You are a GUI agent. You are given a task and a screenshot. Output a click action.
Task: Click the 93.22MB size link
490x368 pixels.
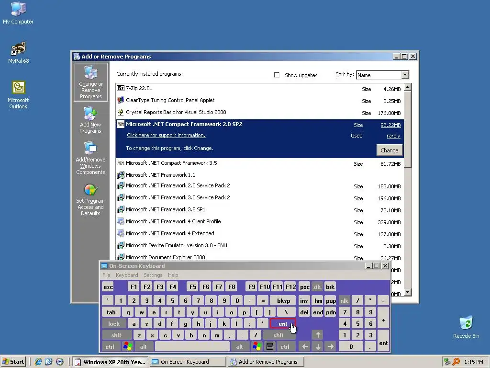[x=390, y=125]
